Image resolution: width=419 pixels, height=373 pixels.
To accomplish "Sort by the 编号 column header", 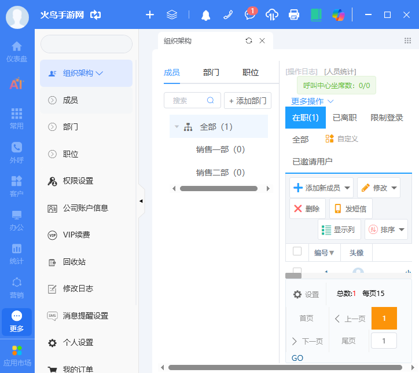I will point(324,253).
